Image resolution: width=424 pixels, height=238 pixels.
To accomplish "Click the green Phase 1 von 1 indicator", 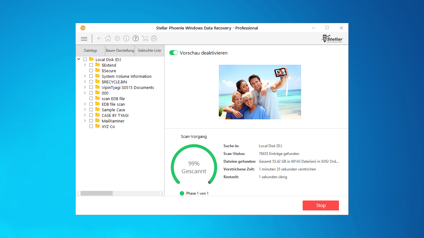I will coord(182,193).
